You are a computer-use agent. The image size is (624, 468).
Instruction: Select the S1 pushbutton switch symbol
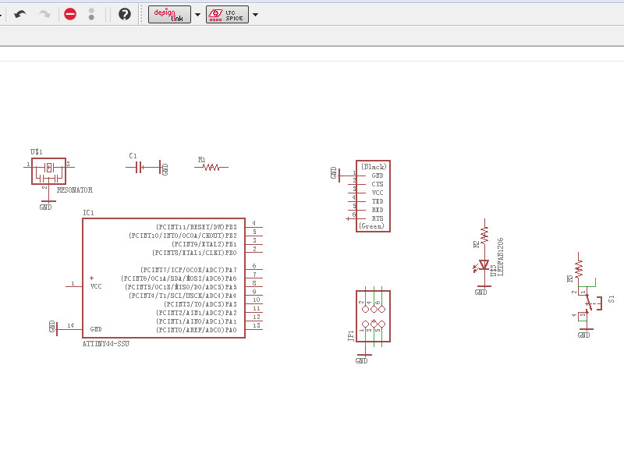click(591, 303)
